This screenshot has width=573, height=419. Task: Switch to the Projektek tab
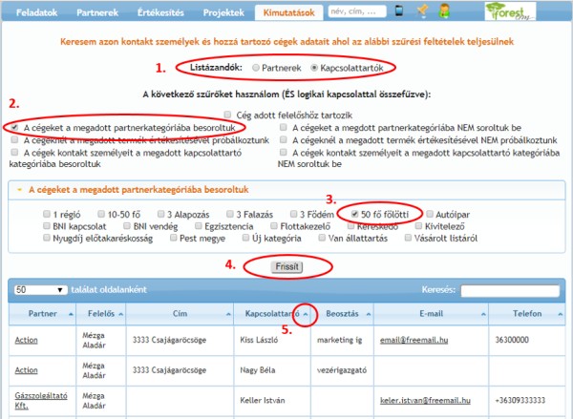(223, 11)
